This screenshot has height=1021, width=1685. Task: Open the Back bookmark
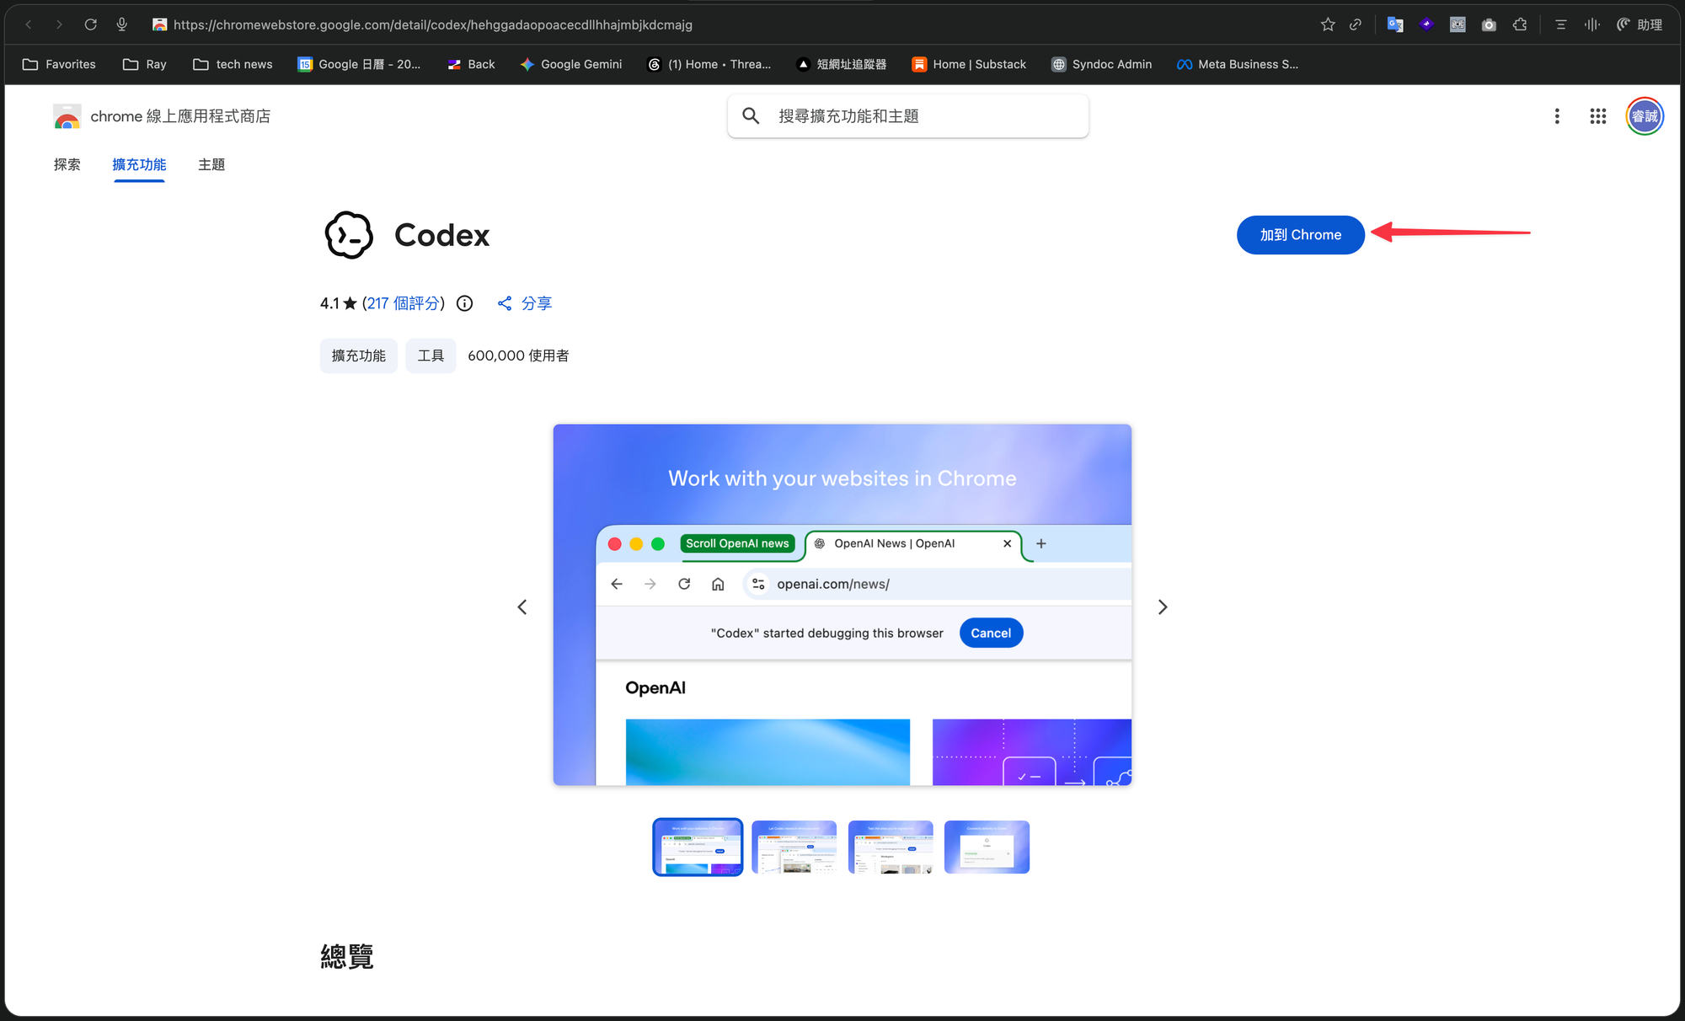pos(471,64)
